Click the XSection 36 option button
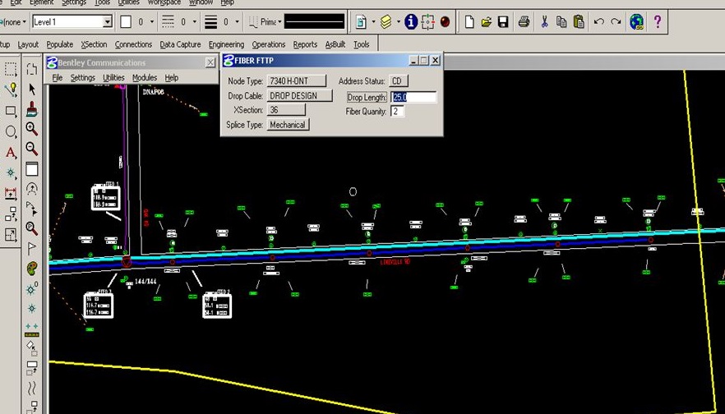 [286, 110]
